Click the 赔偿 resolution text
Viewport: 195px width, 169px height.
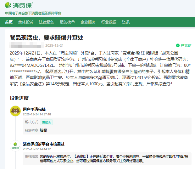43,130
